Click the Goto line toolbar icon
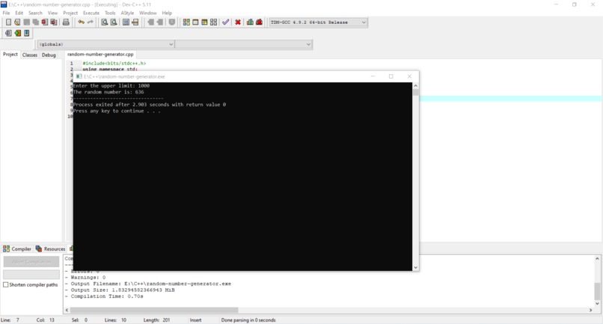 coord(135,22)
